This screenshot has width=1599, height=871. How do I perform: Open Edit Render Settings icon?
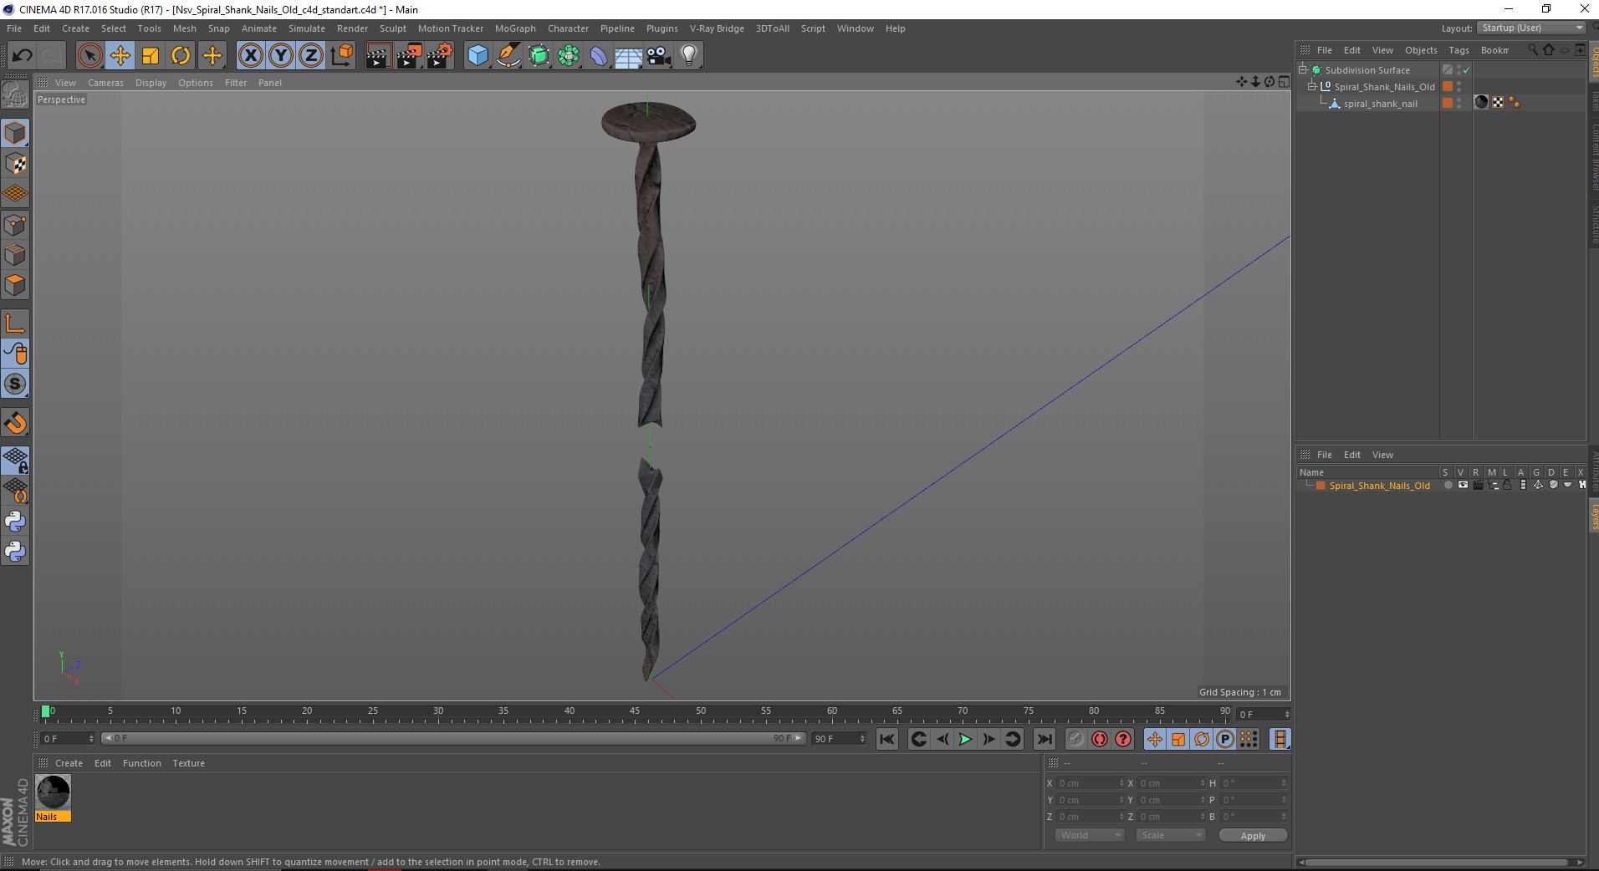(440, 56)
